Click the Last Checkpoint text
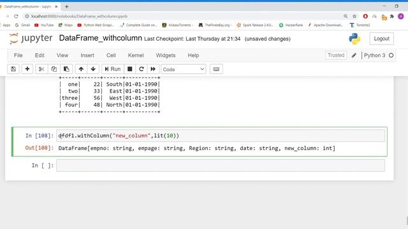 pos(193,39)
